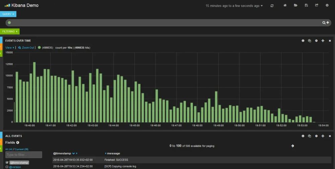Screen dimensions: 335x169
Task: Move the message column left
Action: pos(106,153)
